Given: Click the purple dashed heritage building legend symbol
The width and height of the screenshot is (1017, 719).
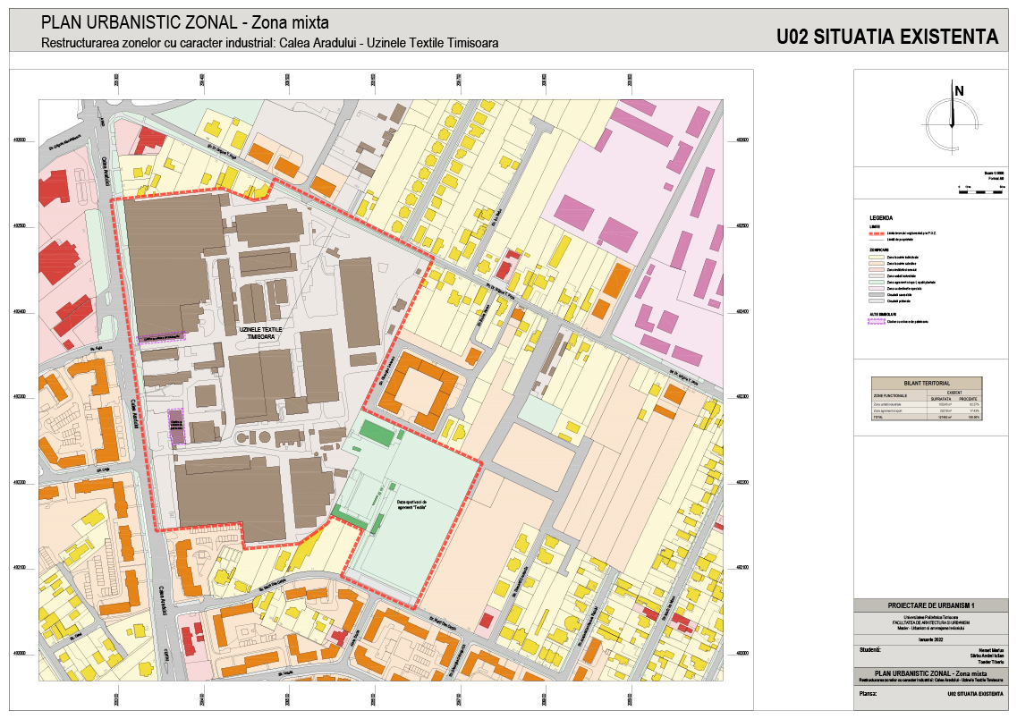Looking at the screenshot, I should (x=877, y=323).
